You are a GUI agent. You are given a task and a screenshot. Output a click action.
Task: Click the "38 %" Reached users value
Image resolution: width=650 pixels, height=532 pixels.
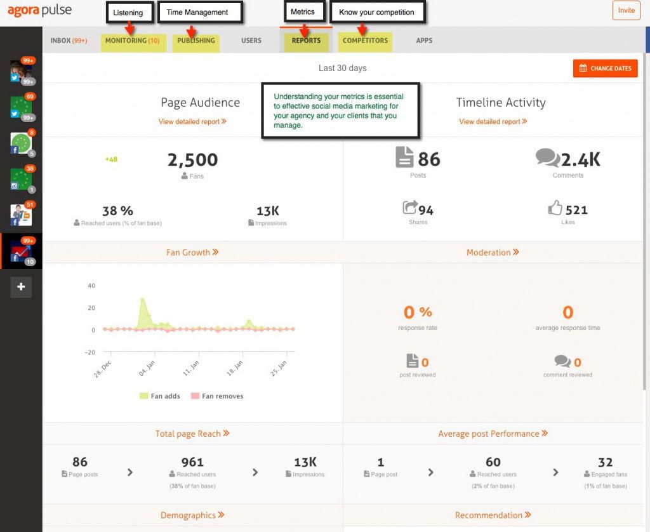pos(117,211)
